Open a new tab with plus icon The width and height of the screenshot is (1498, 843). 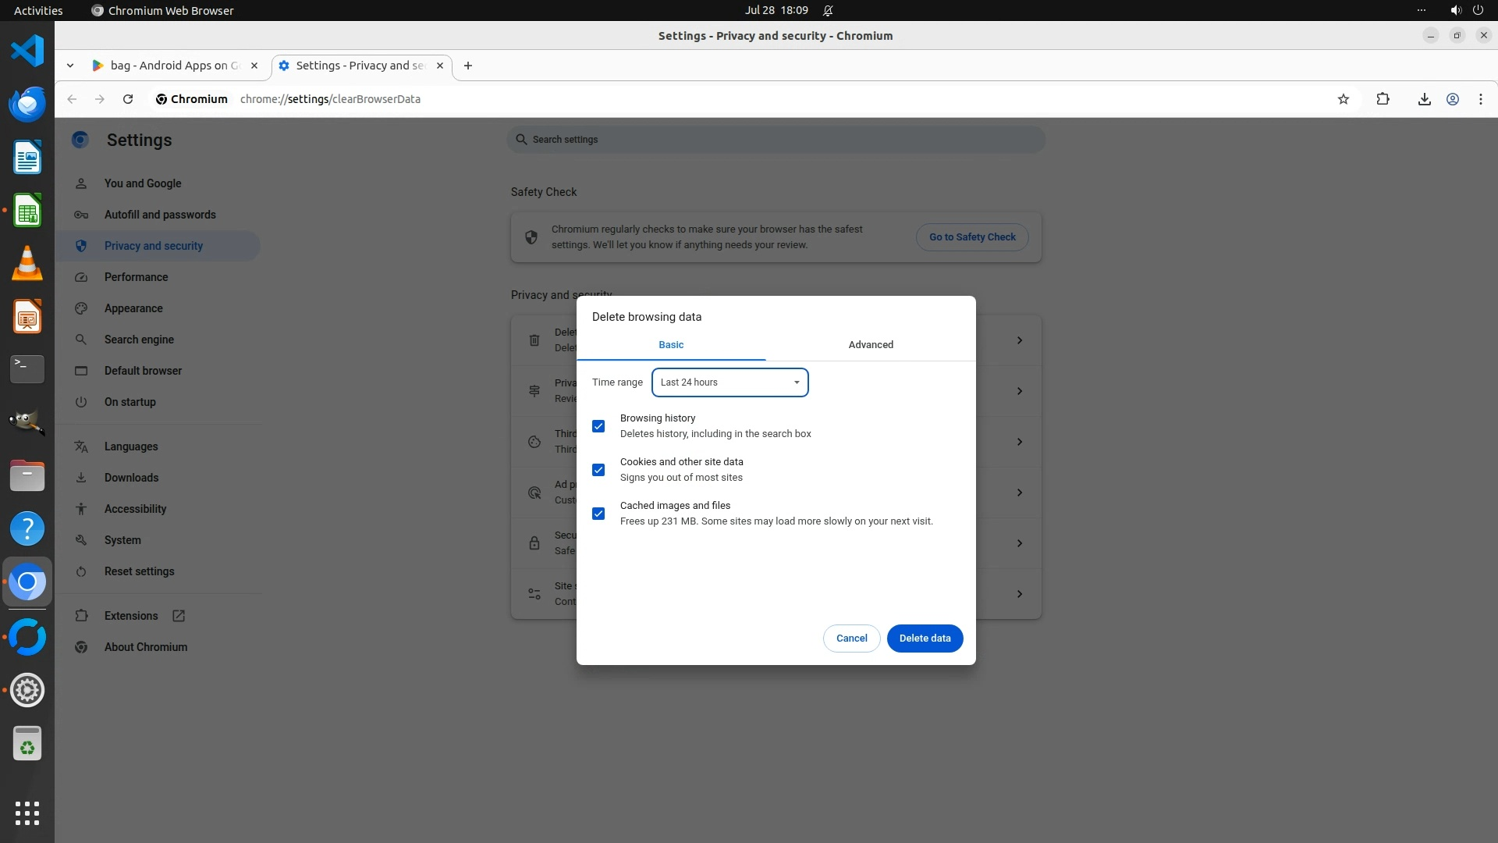coord(468,66)
